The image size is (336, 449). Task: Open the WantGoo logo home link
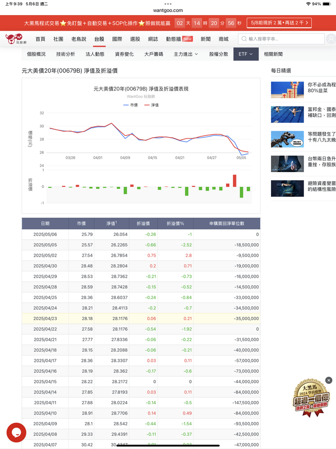point(16,39)
